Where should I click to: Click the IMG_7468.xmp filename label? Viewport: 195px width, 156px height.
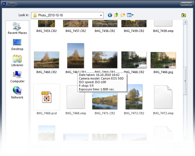coord(76,113)
